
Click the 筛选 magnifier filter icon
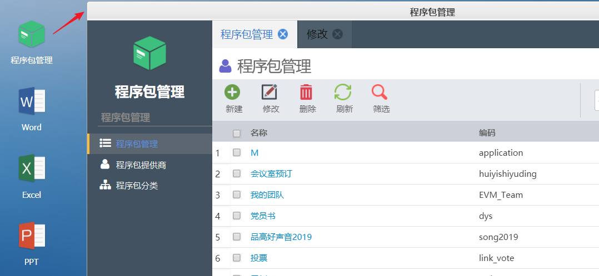coord(380,93)
